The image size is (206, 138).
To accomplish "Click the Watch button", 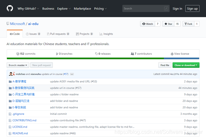I will click(148, 24).
